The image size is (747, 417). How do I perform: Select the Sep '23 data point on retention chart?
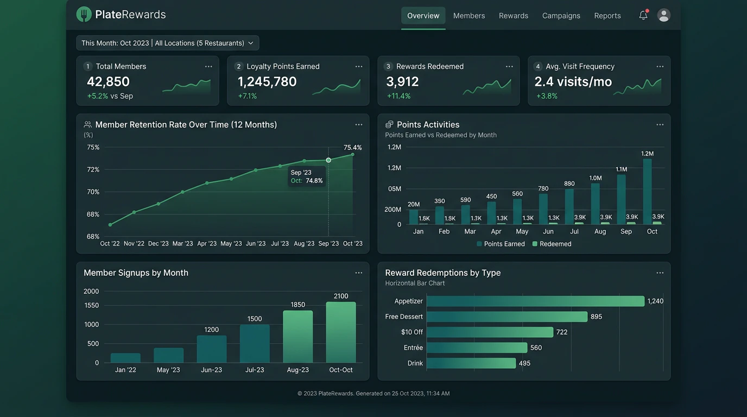pyautogui.click(x=328, y=160)
